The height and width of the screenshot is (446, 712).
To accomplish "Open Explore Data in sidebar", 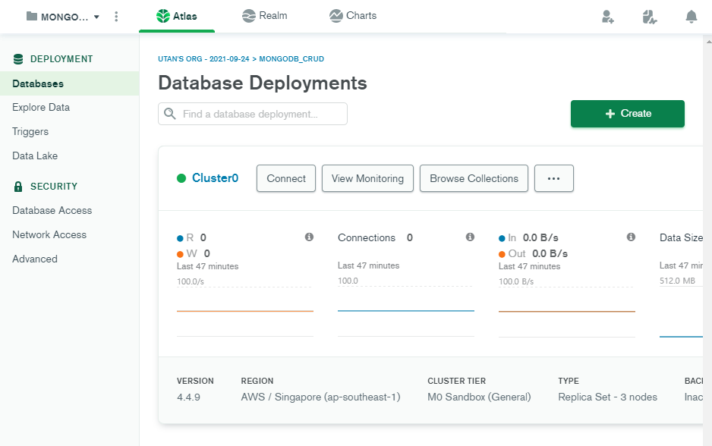I will tap(41, 108).
